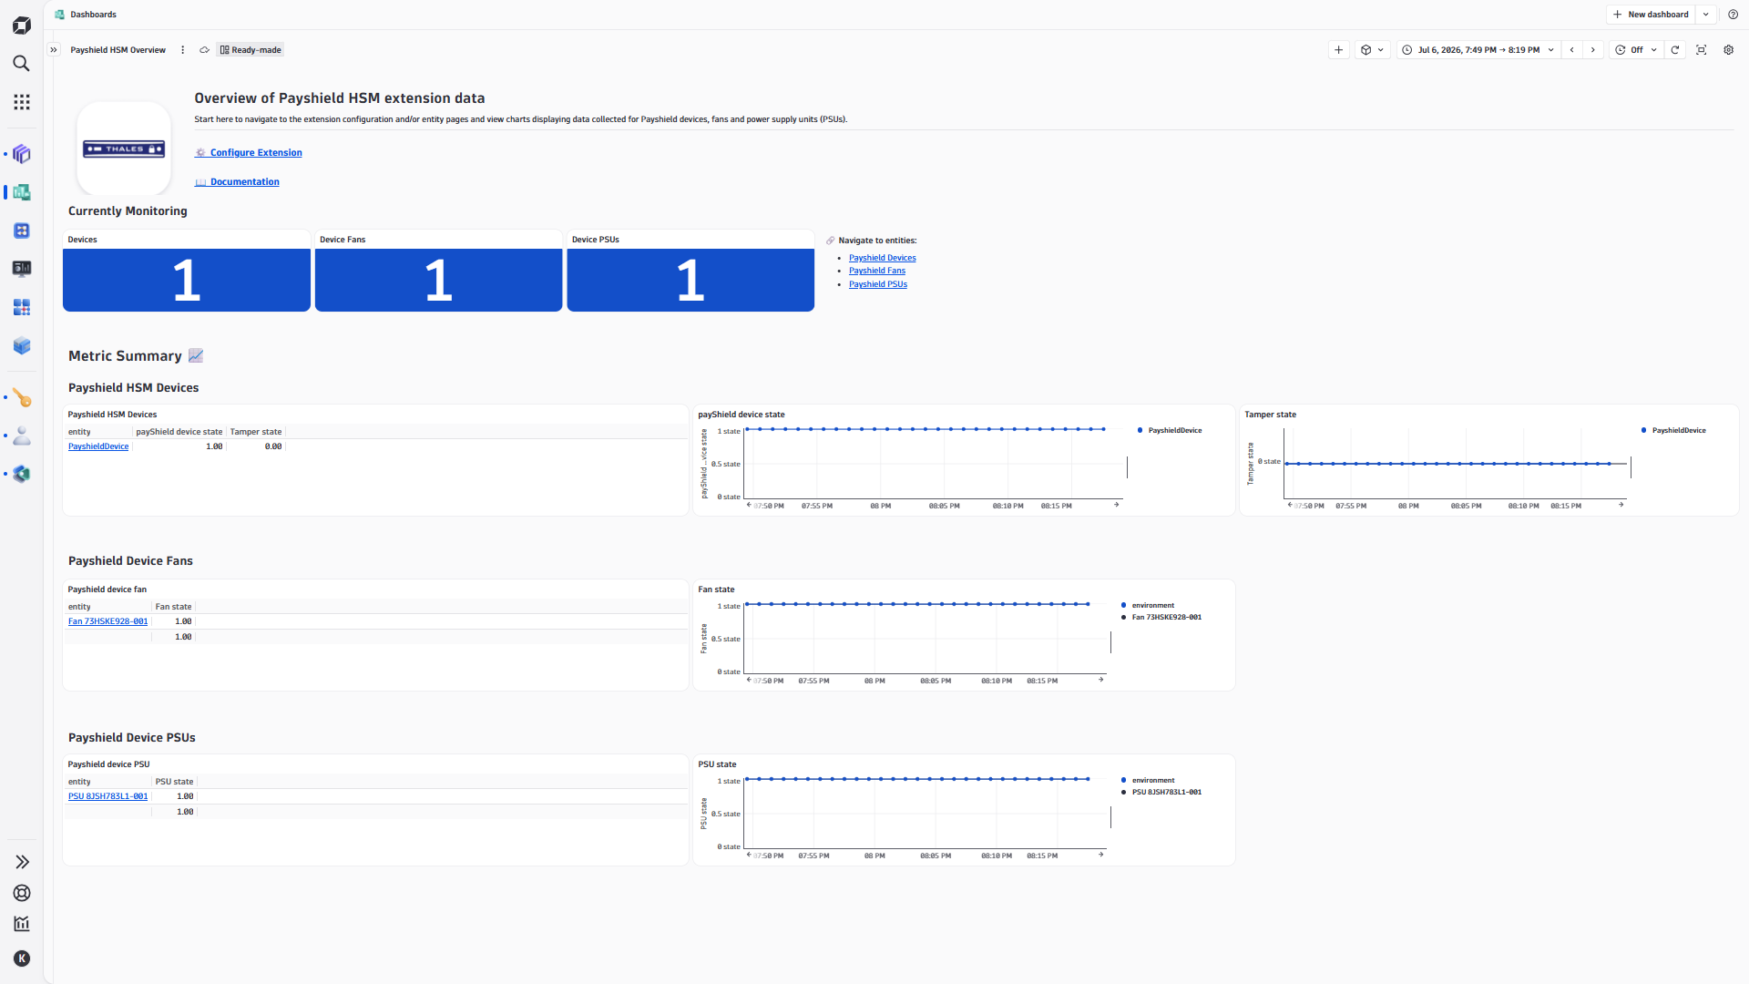Toggle PSU 8JSH783L1-001 legend entry
The height and width of the screenshot is (984, 1749).
(x=1161, y=792)
